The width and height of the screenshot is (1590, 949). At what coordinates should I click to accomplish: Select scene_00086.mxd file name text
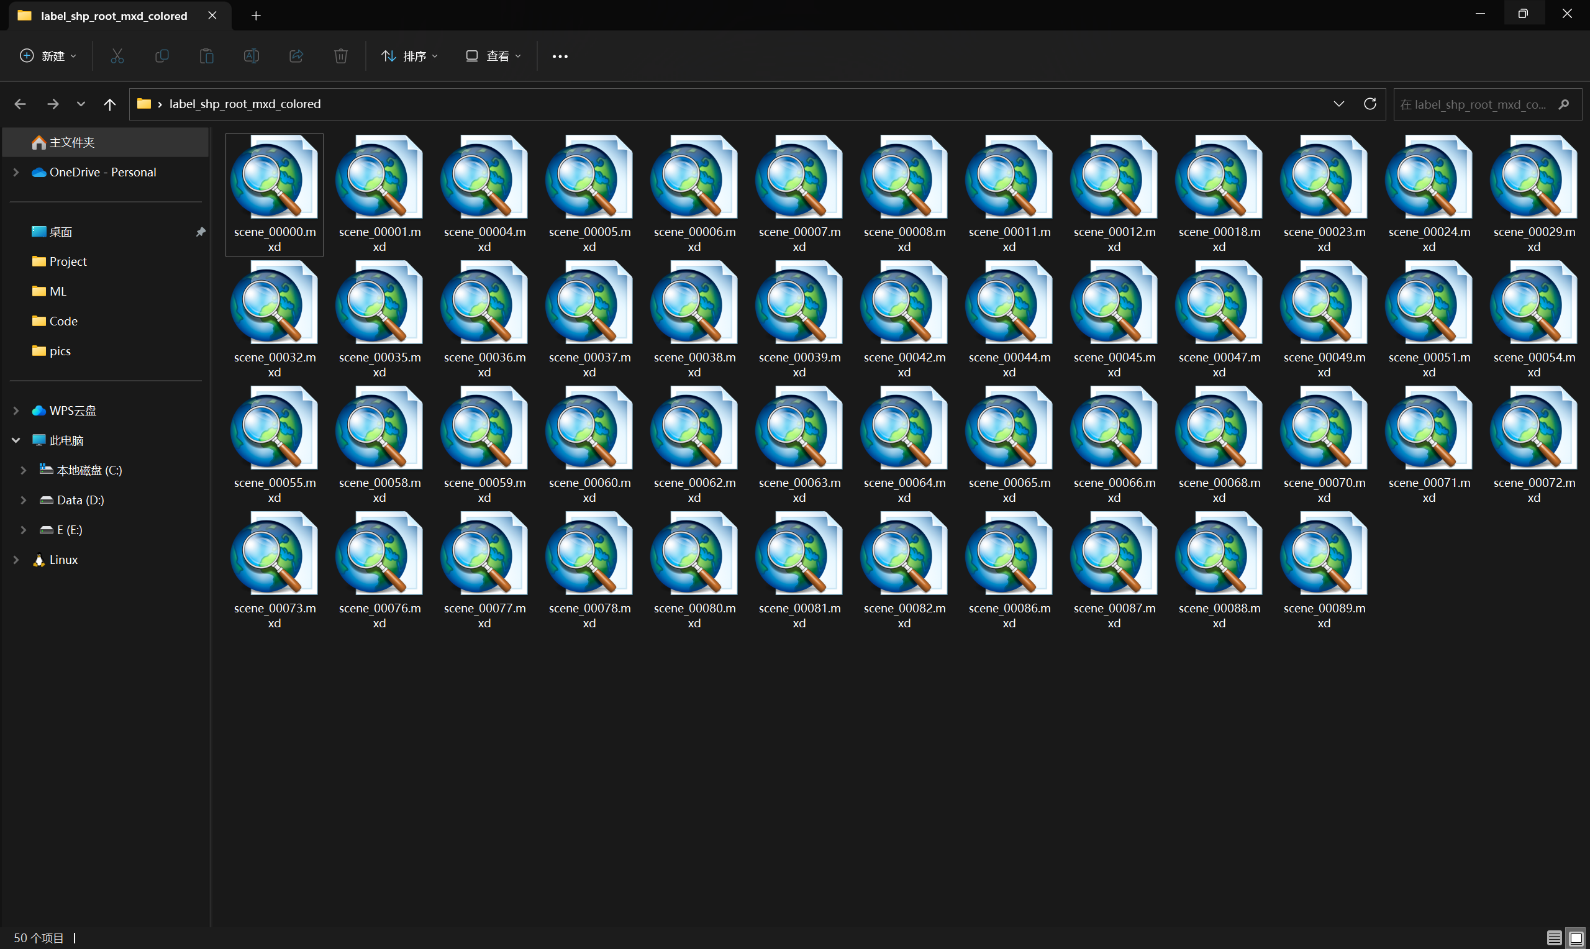pos(1009,615)
